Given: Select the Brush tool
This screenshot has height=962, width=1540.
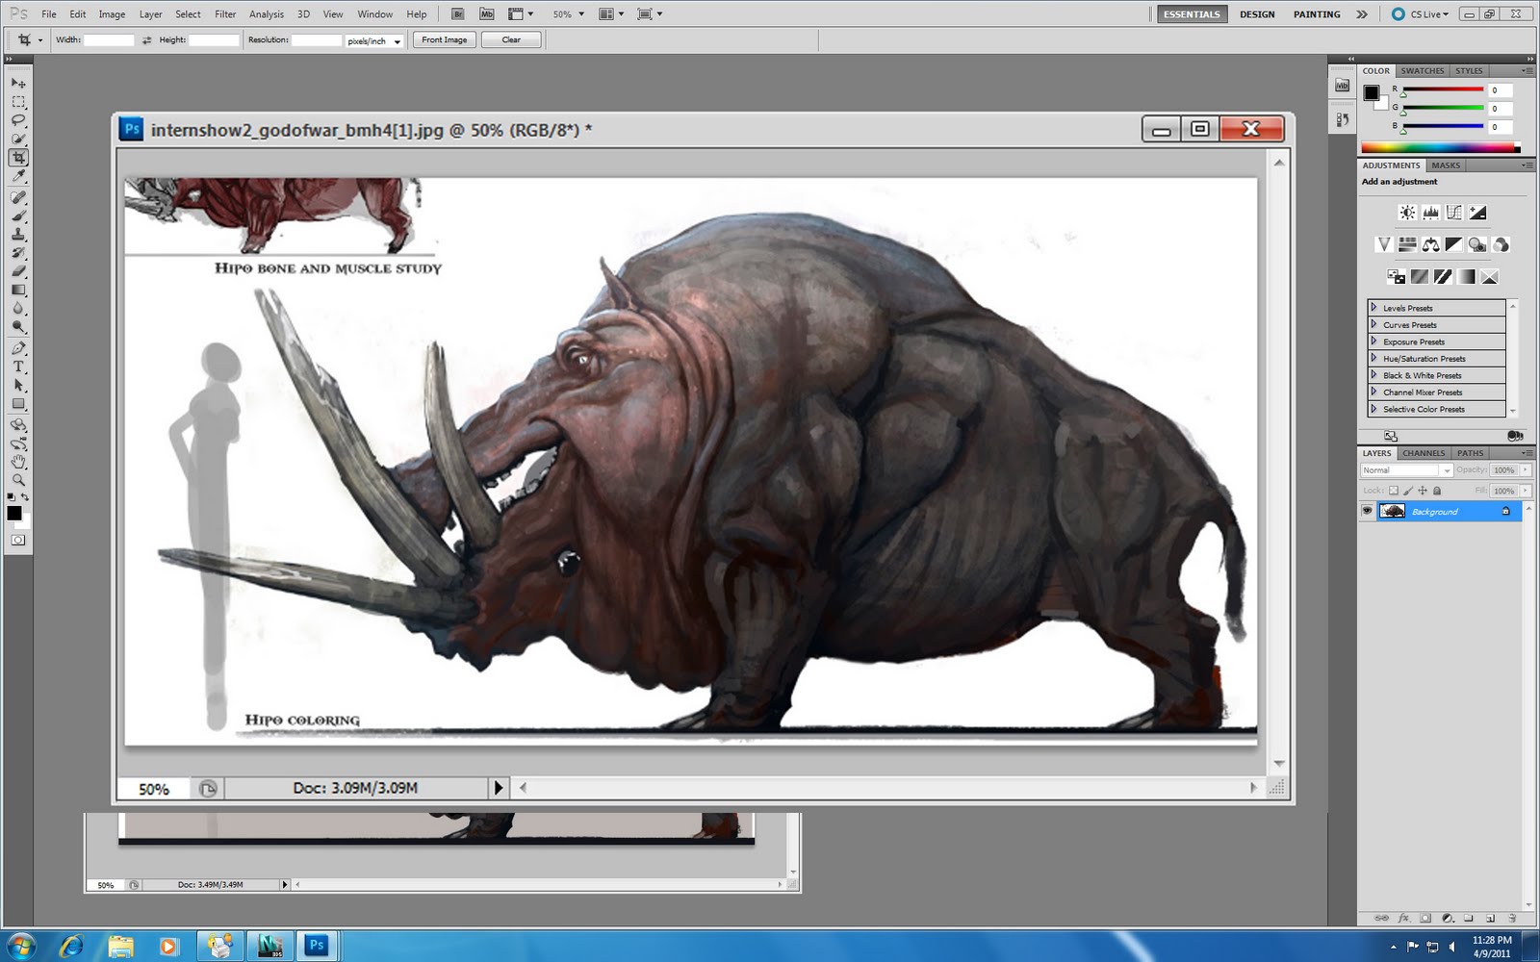Looking at the screenshot, I should 18,215.
